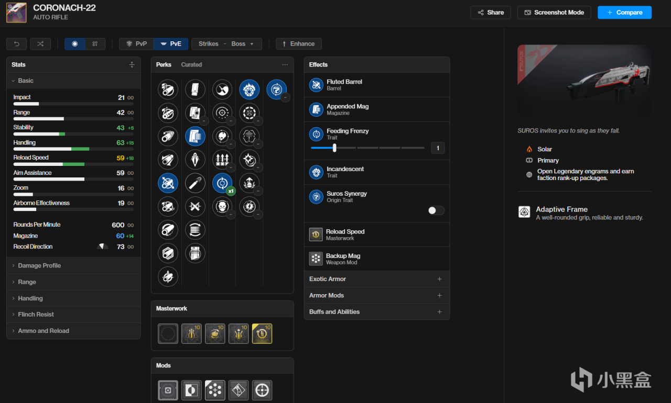
Task: Switch to PvE mode
Action: (171, 44)
